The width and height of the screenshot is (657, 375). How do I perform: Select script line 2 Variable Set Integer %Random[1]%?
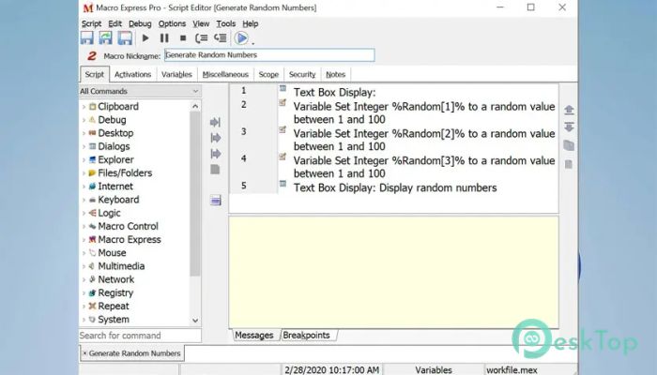(424, 113)
